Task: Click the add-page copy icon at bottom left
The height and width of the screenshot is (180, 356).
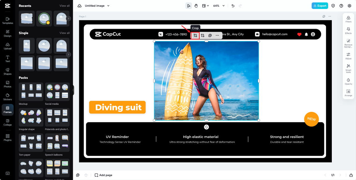Action: click(78, 175)
